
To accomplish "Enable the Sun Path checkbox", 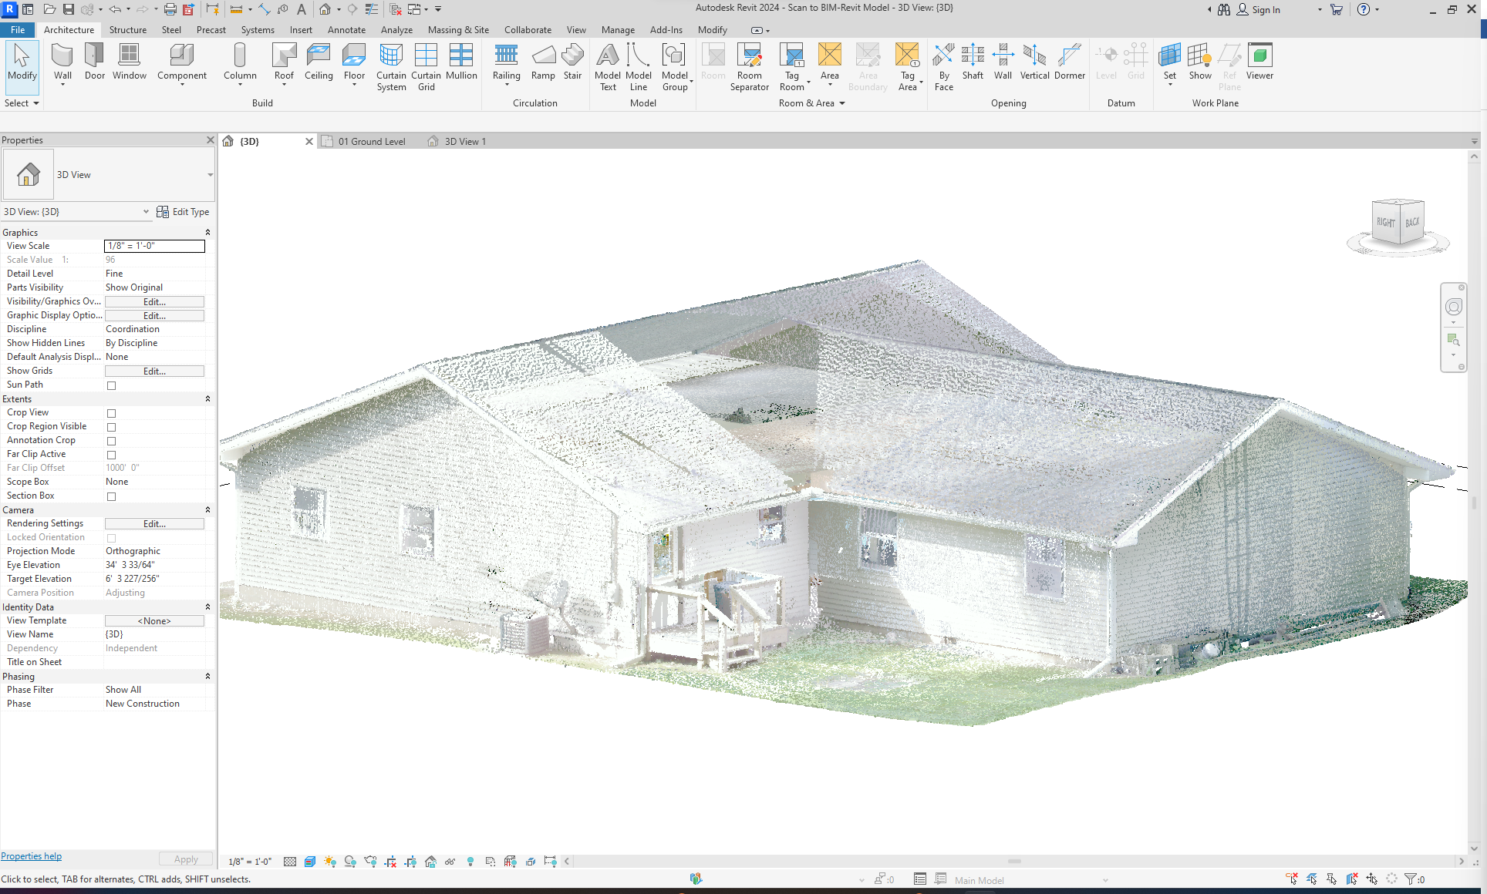I will pyautogui.click(x=111, y=385).
